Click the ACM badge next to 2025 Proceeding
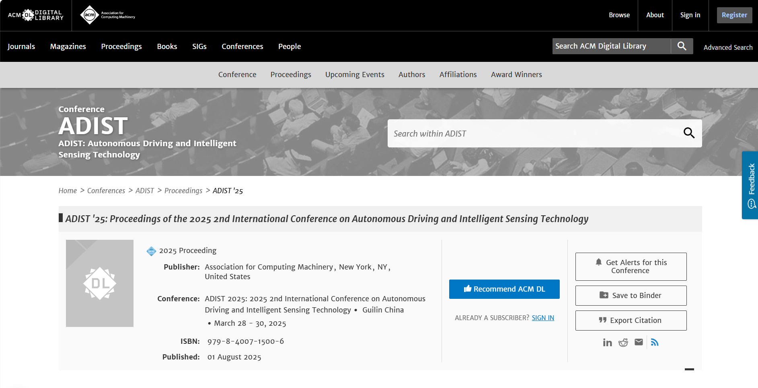Image resolution: width=758 pixels, height=388 pixels. pos(151,251)
